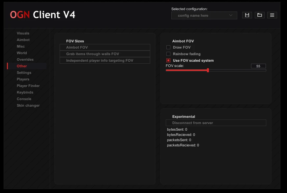
Task: Open the Console tab
Action: click(x=24, y=99)
